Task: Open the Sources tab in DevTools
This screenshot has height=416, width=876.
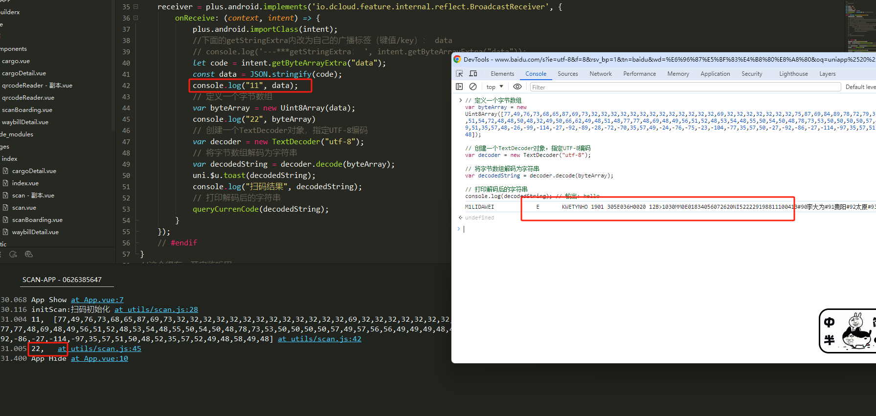Action: tap(568, 74)
